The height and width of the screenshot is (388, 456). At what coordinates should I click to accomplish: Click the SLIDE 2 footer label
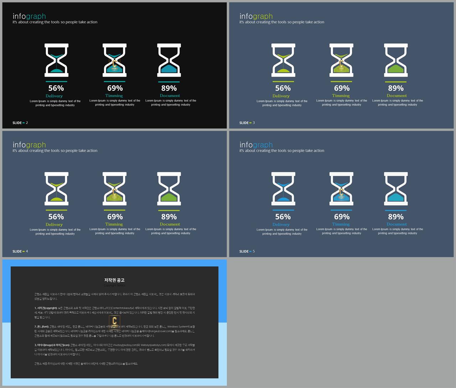20,123
